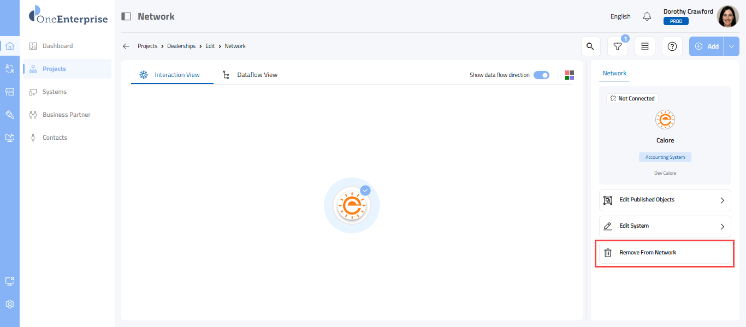Toggle Show data flow direction switch

pos(541,75)
